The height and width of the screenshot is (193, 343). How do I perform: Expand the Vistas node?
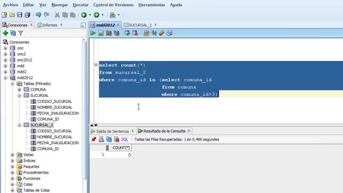click(12, 155)
